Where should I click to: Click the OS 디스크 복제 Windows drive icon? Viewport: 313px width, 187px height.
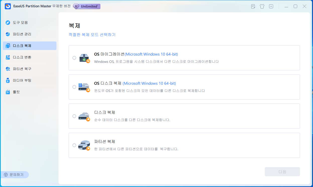(84, 87)
